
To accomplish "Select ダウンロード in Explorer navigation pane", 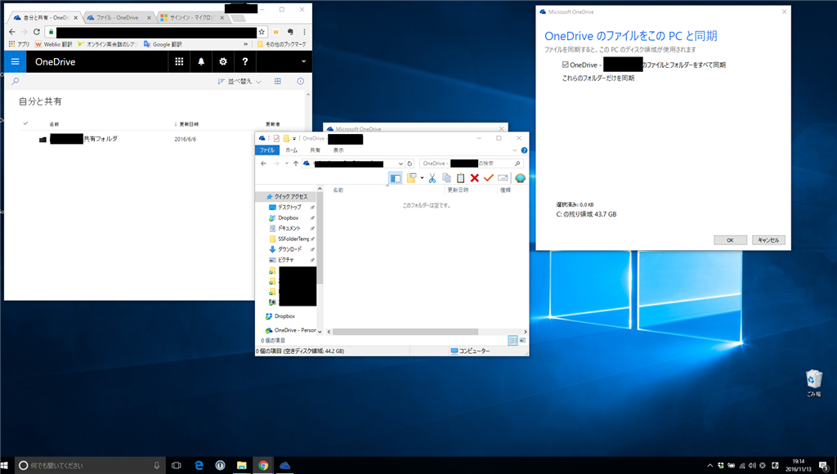I will (x=290, y=249).
